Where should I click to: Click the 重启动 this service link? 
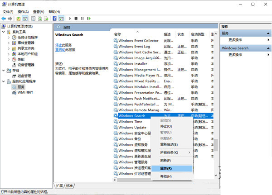(60, 50)
